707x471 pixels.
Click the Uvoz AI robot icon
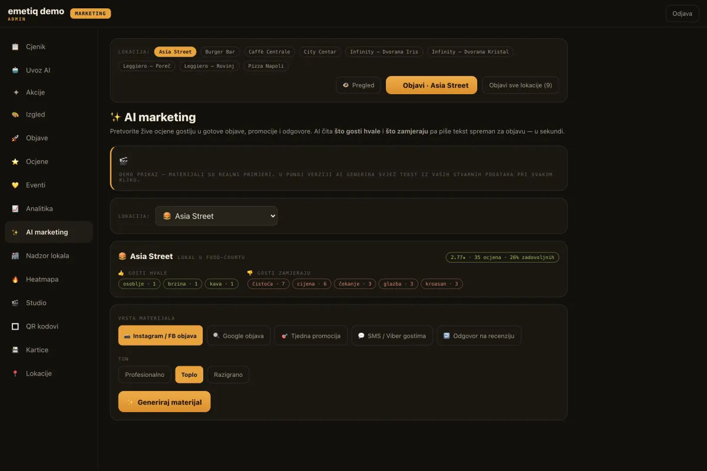pos(15,70)
